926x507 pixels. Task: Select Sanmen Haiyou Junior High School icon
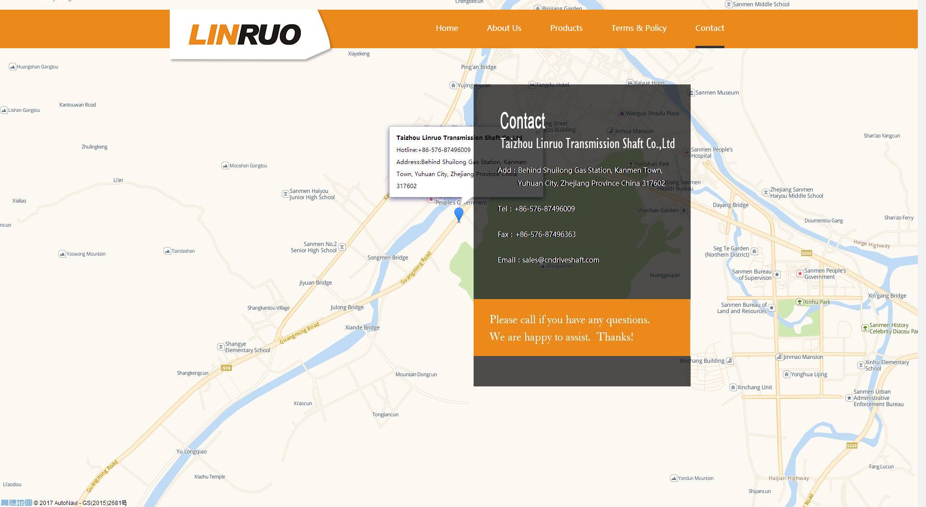tap(285, 194)
